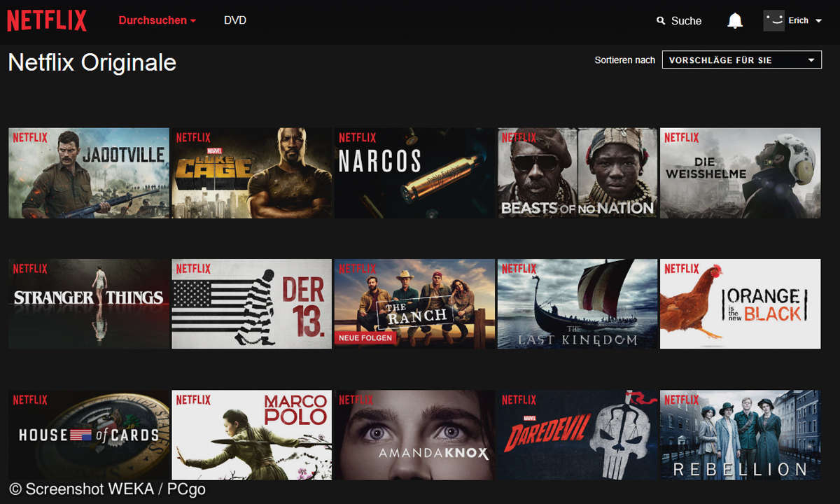Select the Narcos thumbnail
840x504 pixels.
click(415, 173)
